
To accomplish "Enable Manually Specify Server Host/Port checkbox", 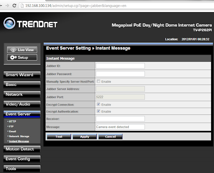I will click(98, 81).
